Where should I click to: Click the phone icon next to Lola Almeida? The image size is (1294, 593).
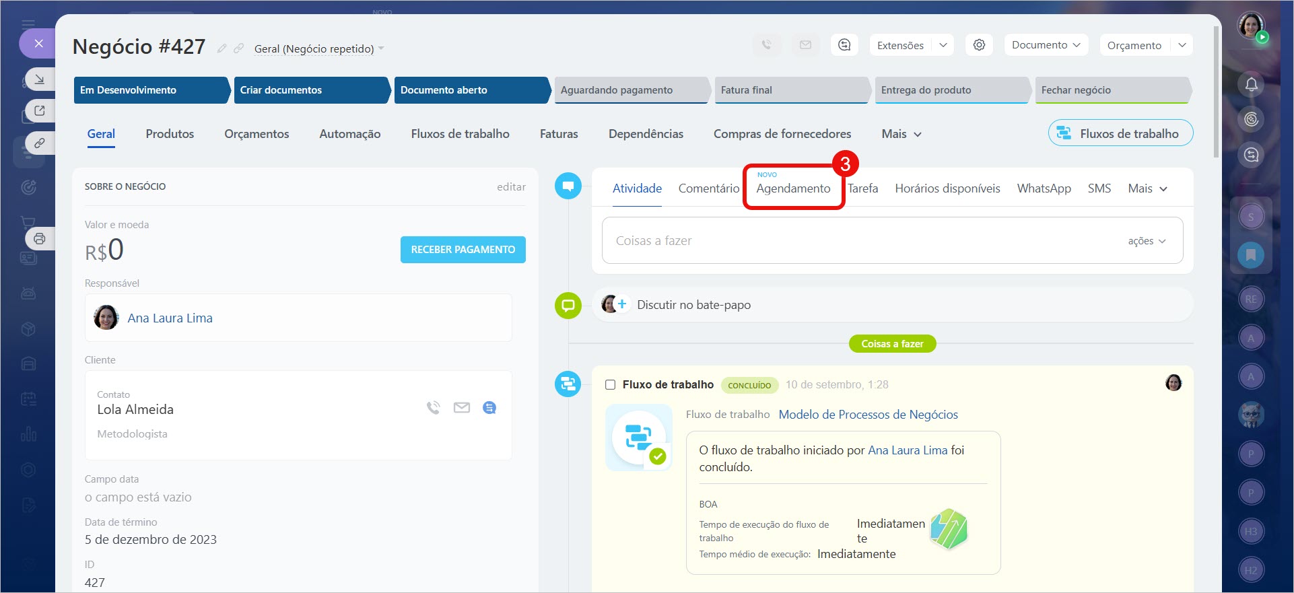(x=433, y=408)
